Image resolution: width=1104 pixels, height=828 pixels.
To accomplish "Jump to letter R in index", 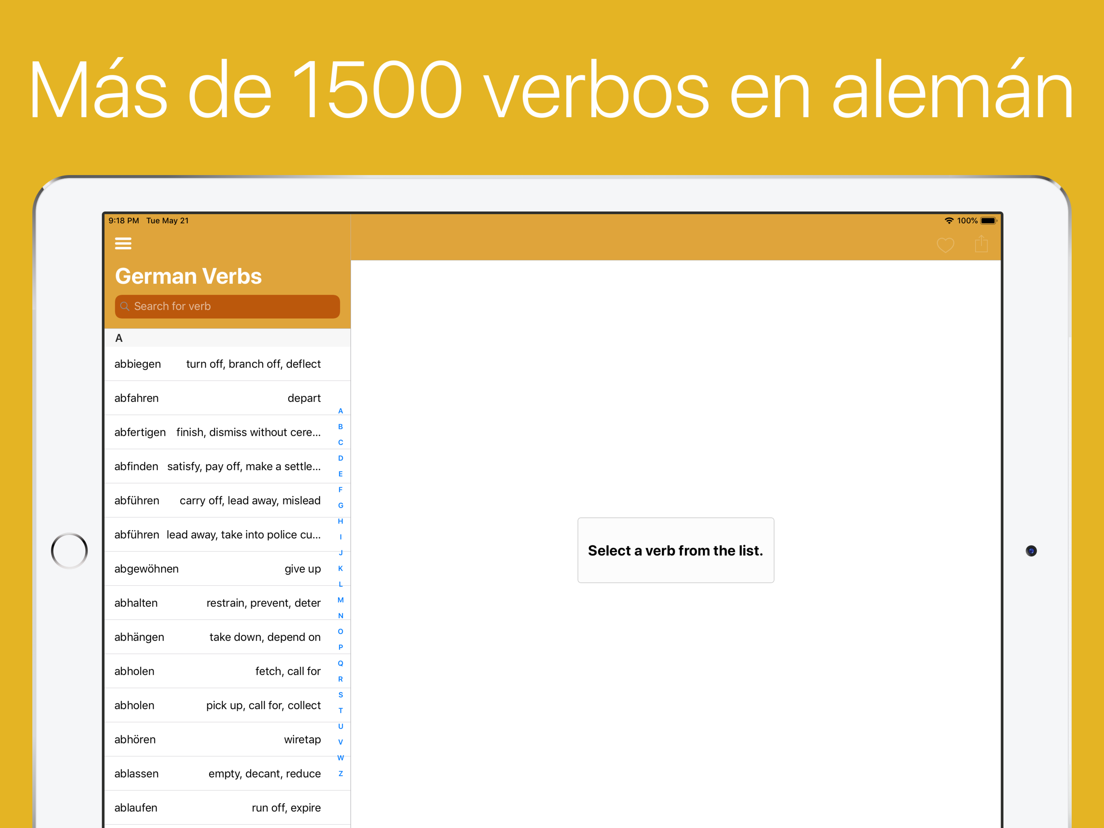I will tap(340, 679).
